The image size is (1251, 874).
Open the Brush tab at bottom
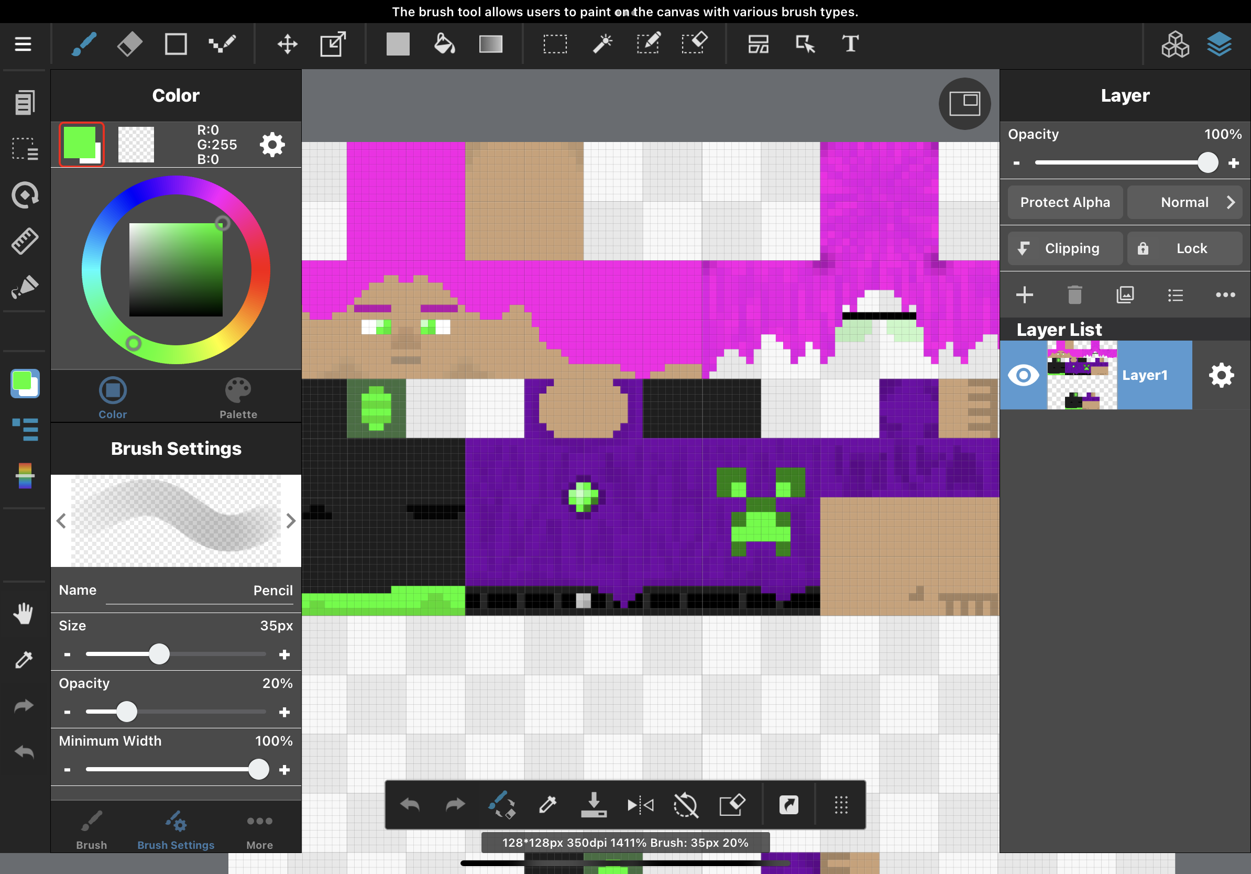click(92, 829)
